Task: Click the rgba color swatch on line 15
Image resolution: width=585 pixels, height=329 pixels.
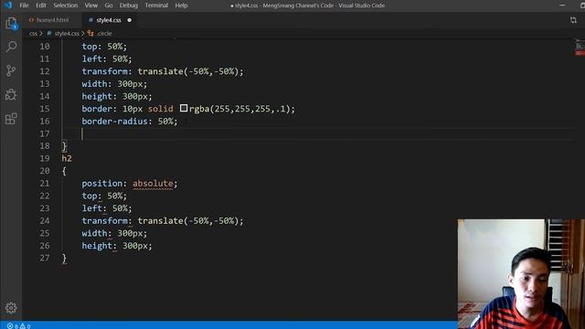Action: point(184,108)
